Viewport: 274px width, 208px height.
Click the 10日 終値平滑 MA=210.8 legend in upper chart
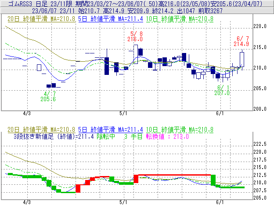[180, 19]
